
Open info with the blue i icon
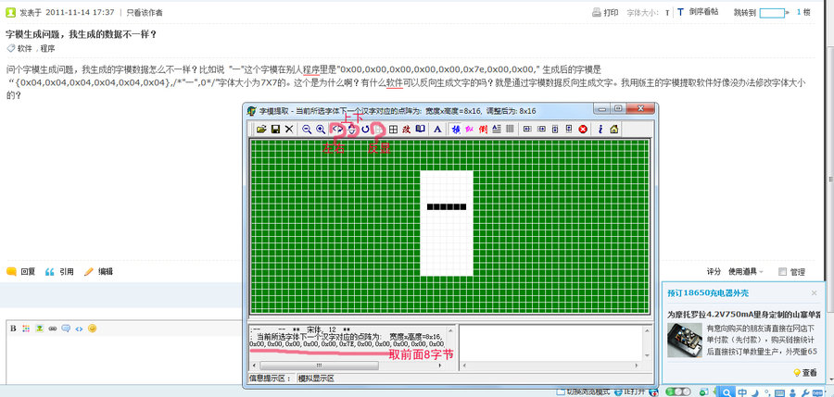[x=600, y=130]
